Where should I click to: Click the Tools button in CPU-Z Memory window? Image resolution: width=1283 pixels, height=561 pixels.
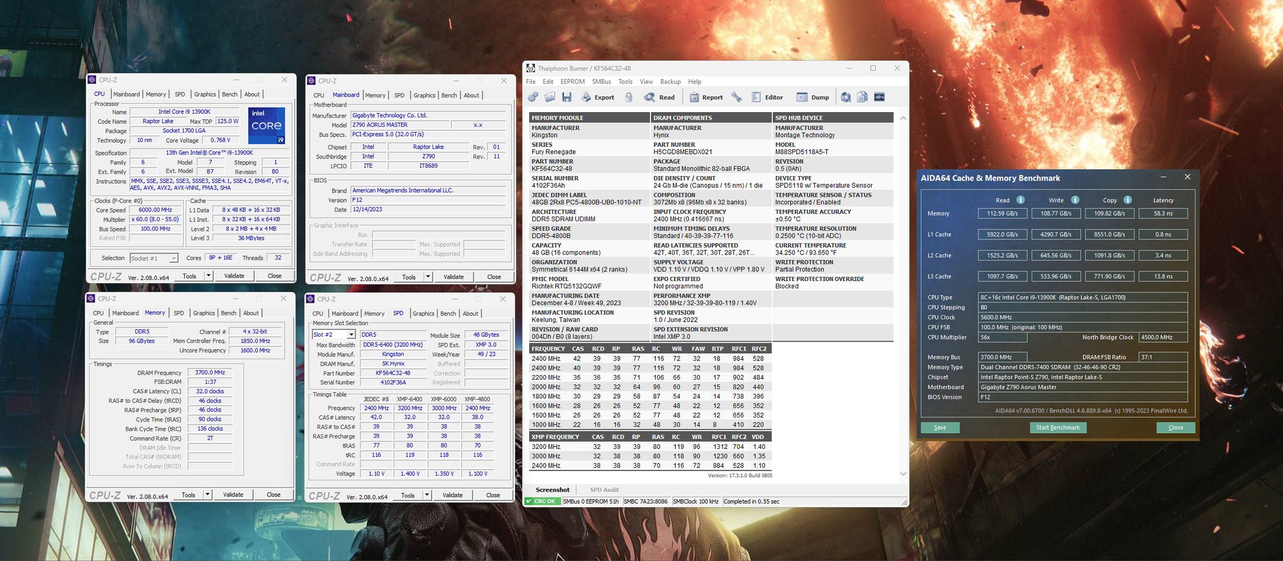click(188, 495)
